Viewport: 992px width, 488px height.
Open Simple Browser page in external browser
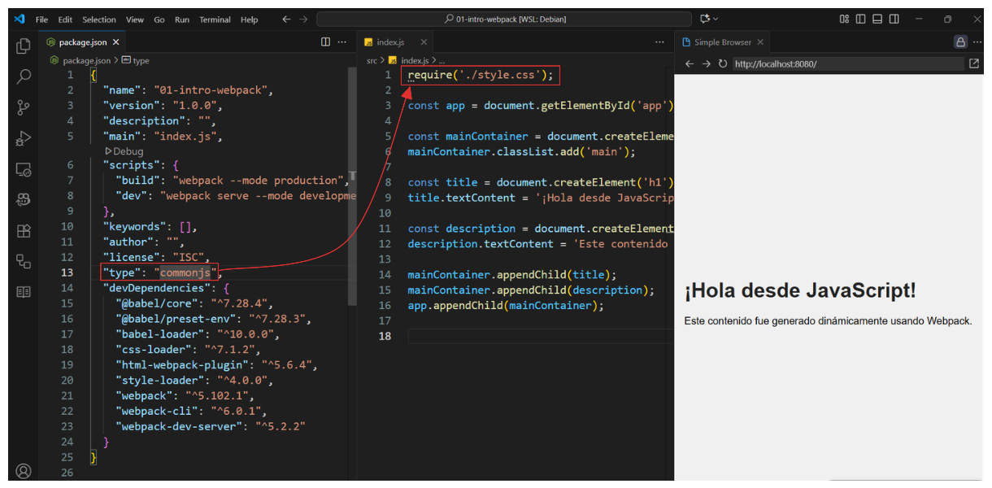pos(973,63)
